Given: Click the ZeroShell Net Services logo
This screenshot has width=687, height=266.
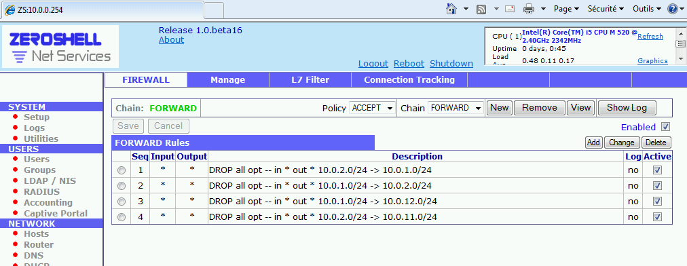Looking at the screenshot, I should pyautogui.click(x=60, y=46).
